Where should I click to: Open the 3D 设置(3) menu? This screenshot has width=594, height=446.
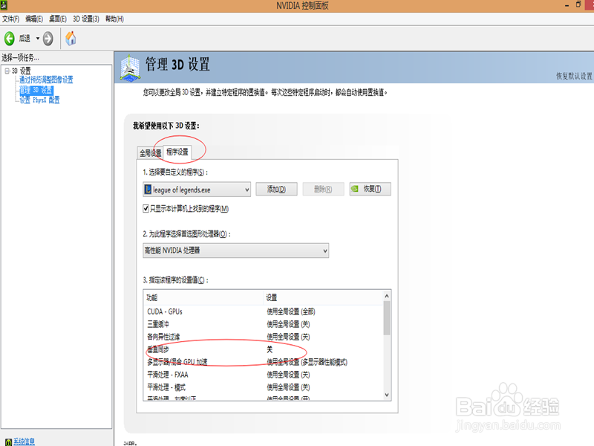(x=86, y=19)
